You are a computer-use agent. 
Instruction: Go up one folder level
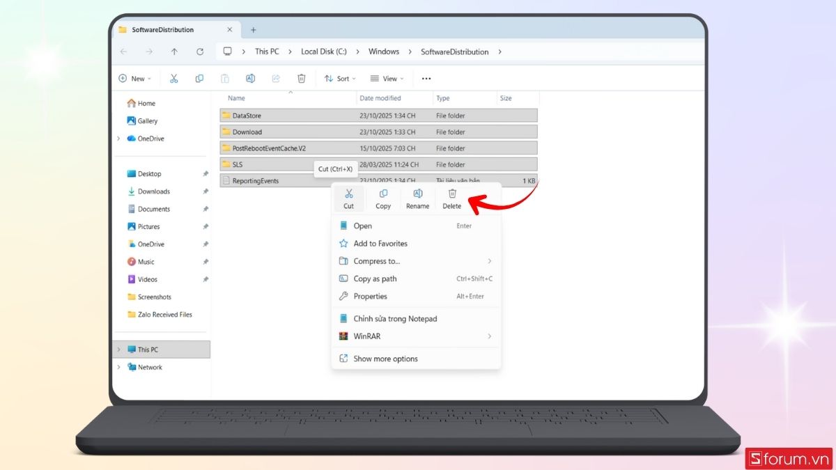tap(174, 52)
